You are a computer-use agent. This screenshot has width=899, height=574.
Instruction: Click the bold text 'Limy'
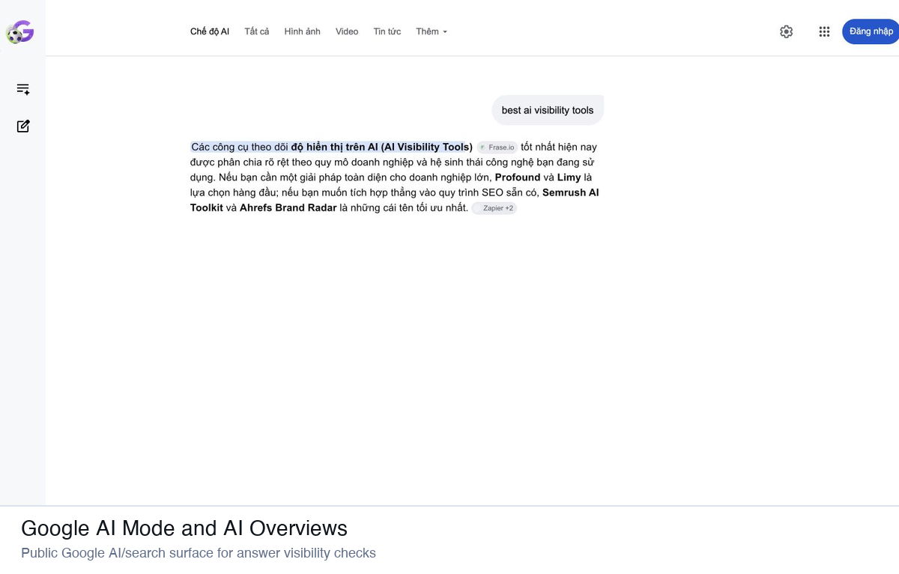(x=569, y=177)
